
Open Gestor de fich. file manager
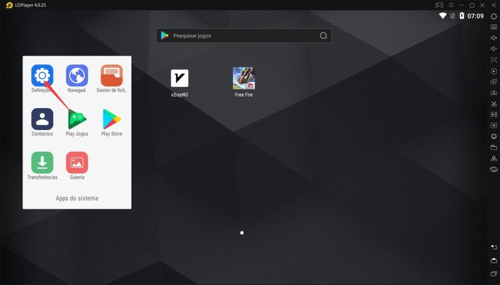(112, 76)
